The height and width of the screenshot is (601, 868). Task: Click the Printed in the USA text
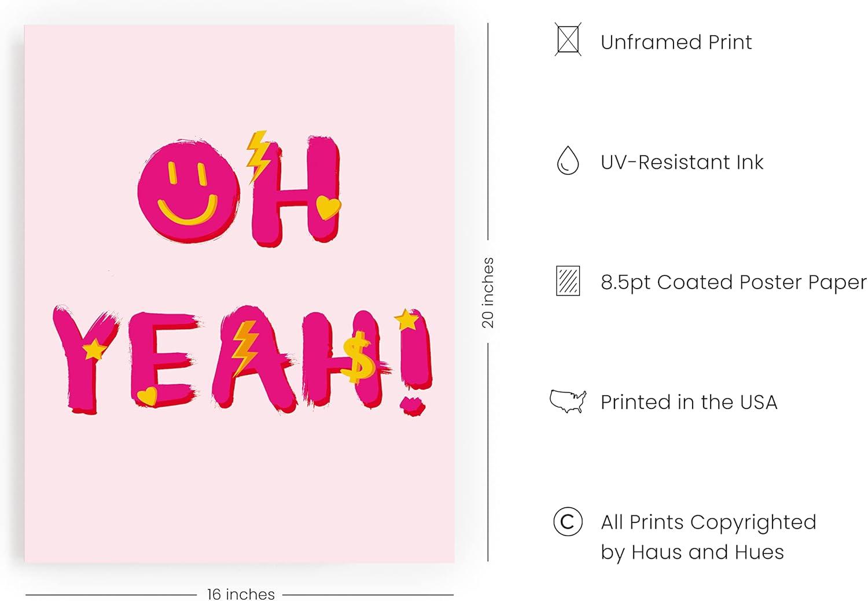coord(689,402)
